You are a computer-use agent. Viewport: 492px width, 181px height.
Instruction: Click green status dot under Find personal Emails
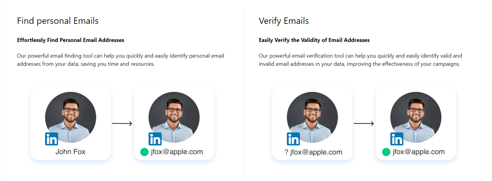click(144, 152)
